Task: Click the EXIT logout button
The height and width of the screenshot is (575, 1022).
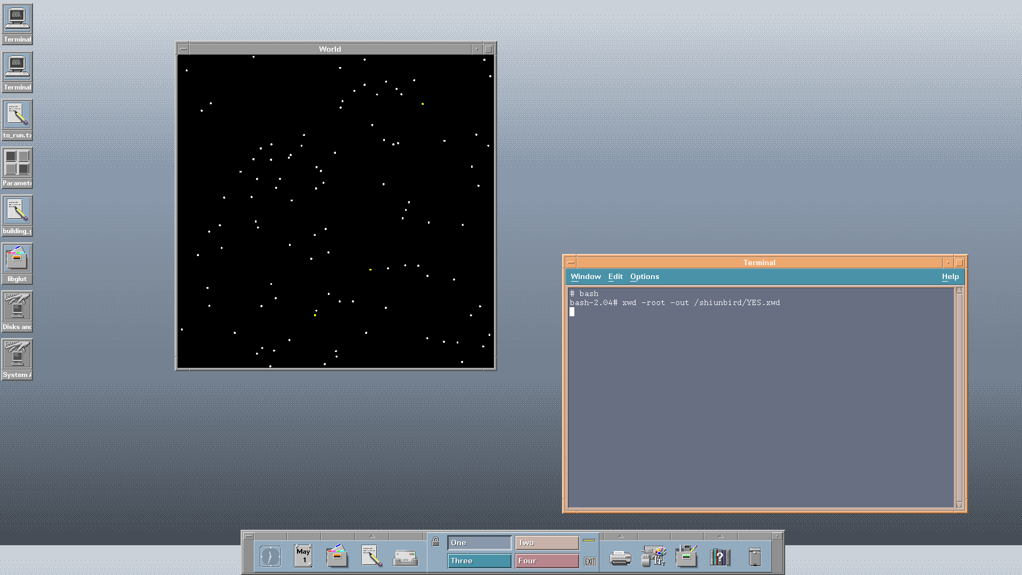Action: point(590,561)
